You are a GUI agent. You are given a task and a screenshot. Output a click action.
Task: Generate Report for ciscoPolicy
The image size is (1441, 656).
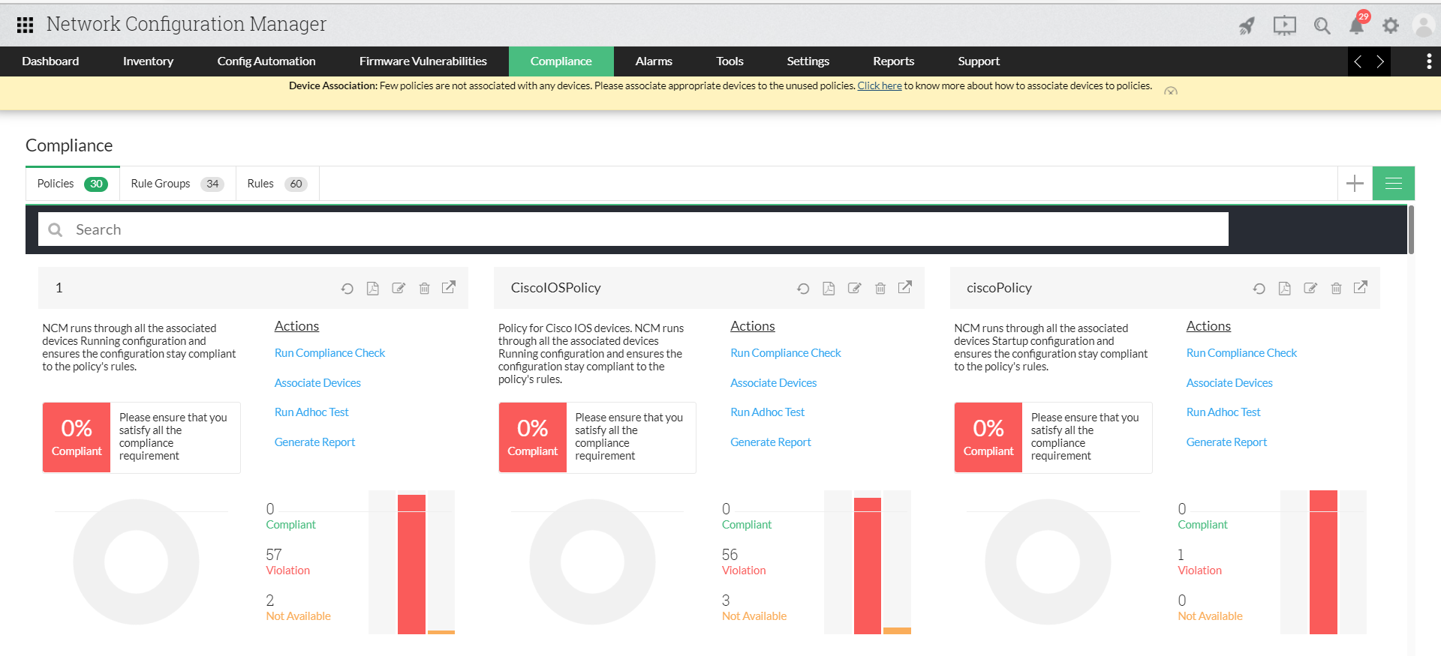[x=1226, y=442]
